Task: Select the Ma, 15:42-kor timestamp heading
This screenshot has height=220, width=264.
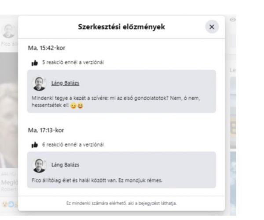Action: click(47, 48)
